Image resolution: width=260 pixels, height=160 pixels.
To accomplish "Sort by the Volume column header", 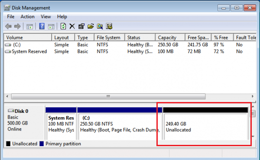I will (x=28, y=37).
